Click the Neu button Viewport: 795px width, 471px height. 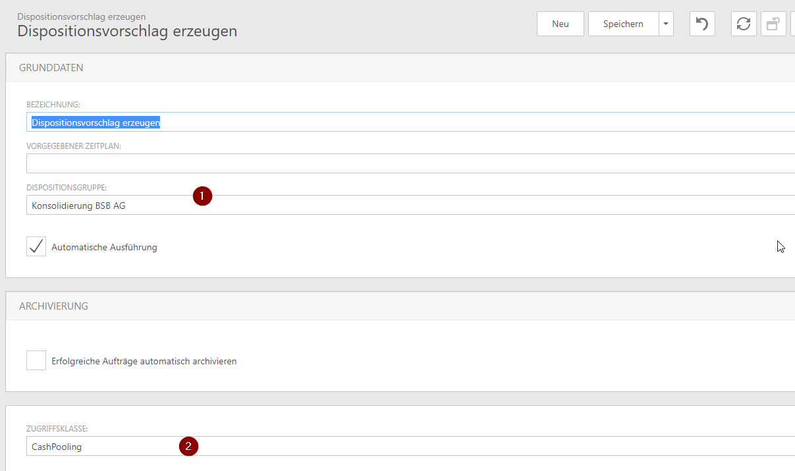[x=560, y=24]
